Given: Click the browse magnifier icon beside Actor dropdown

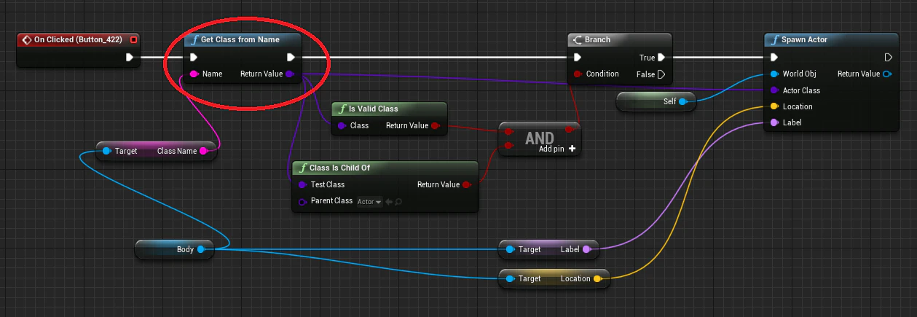Looking at the screenshot, I should click(399, 202).
